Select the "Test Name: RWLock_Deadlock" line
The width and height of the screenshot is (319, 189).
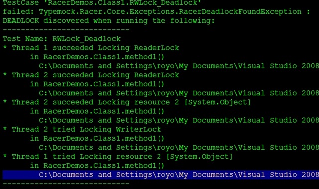coord(62,39)
